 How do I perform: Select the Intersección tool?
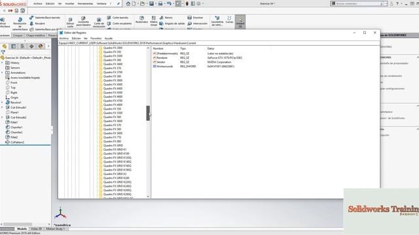[x=198, y=23]
